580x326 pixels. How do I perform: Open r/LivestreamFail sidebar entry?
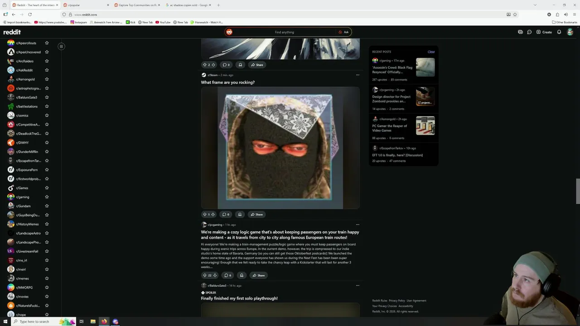27,251
